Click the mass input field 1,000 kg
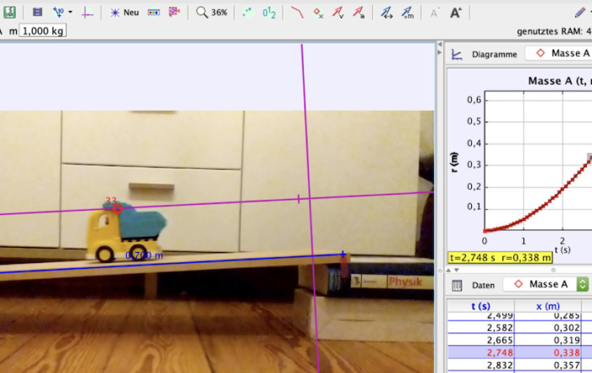The image size is (592, 373). tap(42, 31)
